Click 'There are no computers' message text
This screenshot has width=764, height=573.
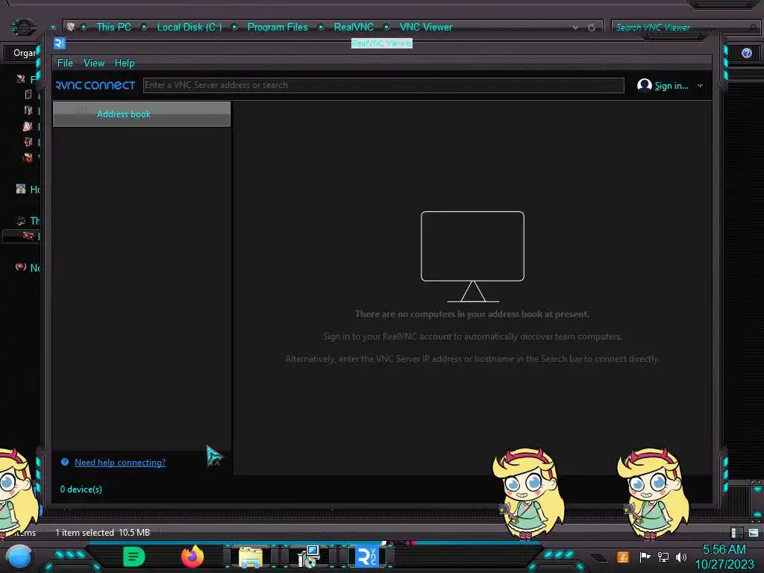click(472, 314)
